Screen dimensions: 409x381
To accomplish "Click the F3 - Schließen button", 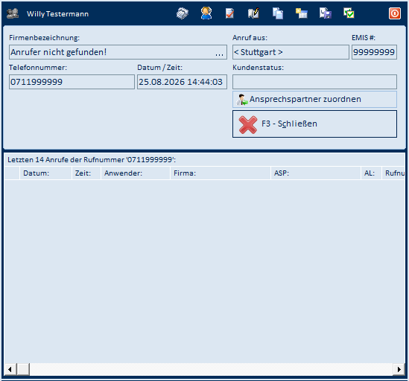I will (314, 124).
